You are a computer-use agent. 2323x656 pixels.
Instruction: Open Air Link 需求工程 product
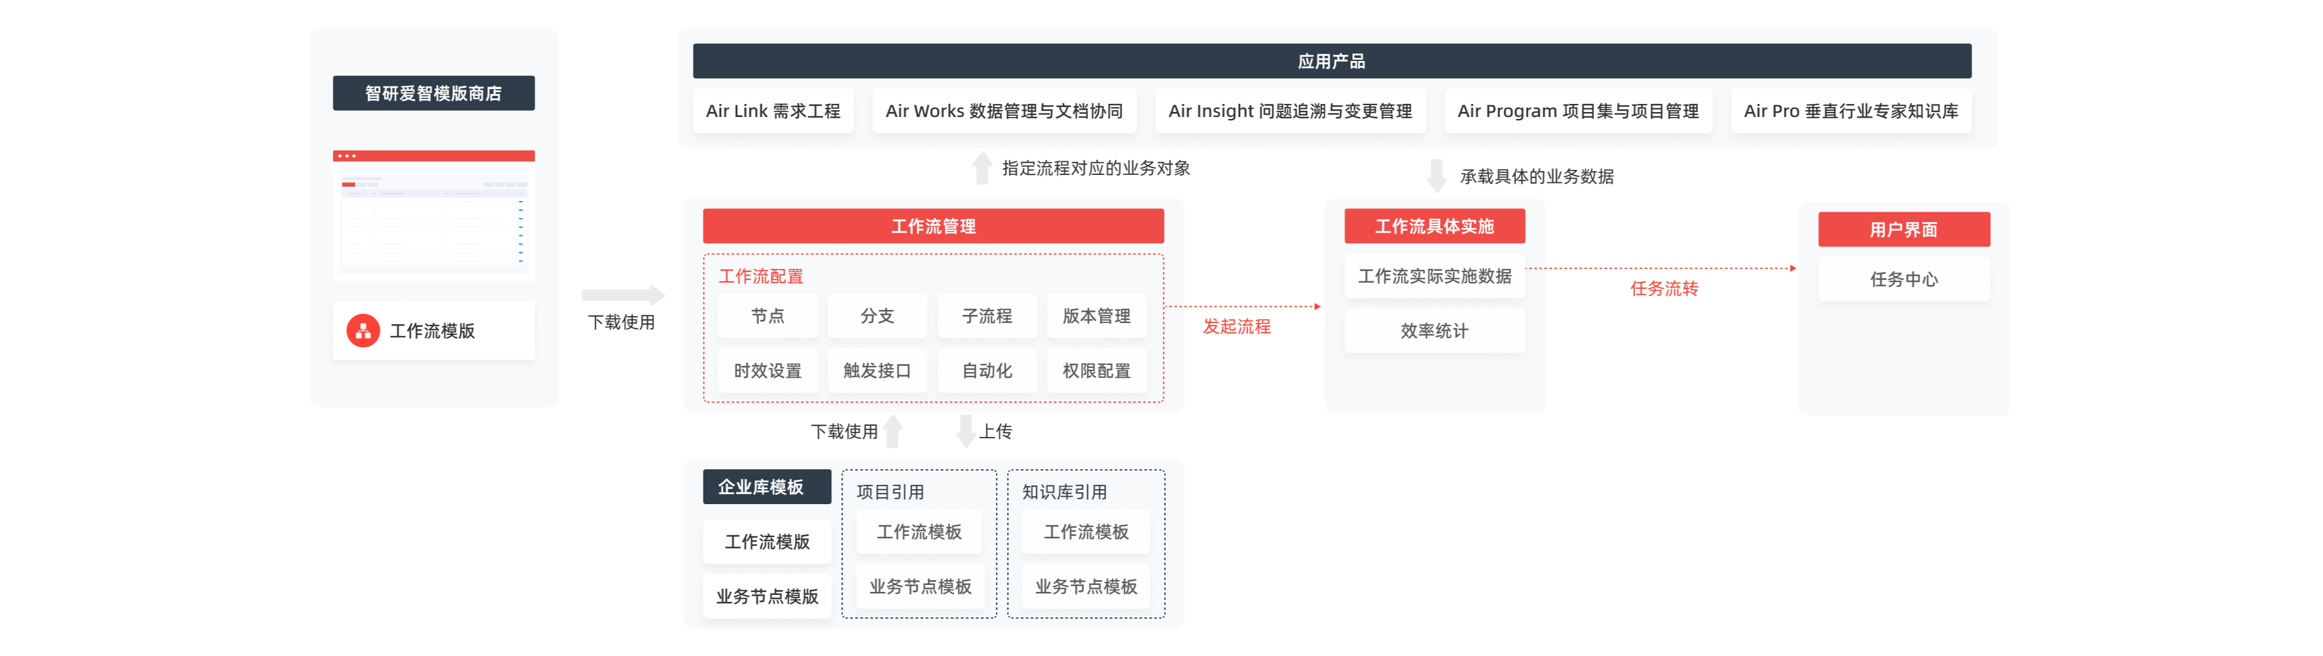pos(773,111)
